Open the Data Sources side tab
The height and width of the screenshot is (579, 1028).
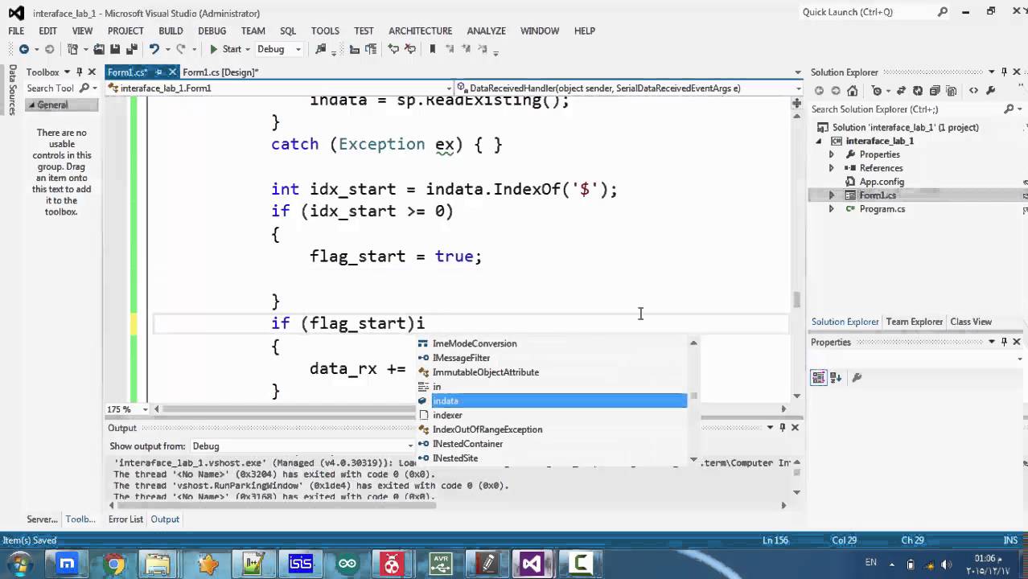12,90
